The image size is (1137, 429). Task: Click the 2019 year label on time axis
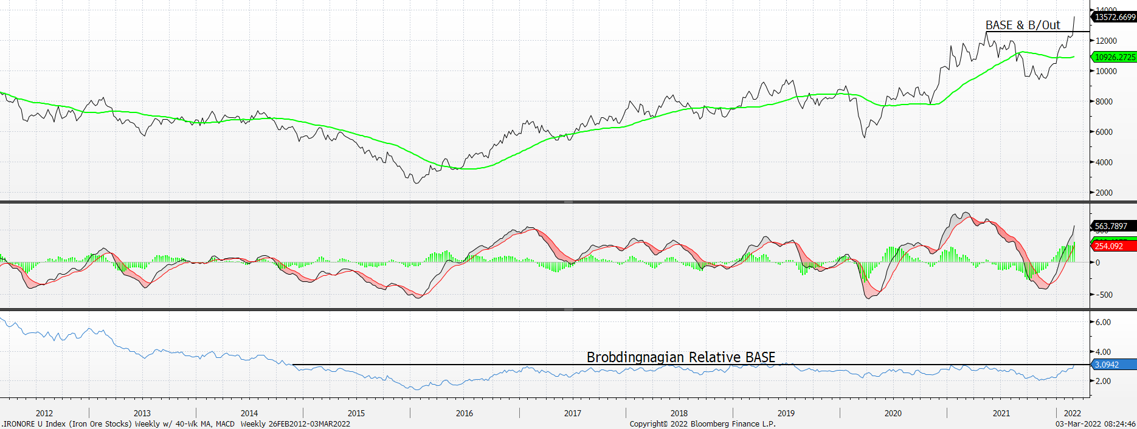coord(786,413)
